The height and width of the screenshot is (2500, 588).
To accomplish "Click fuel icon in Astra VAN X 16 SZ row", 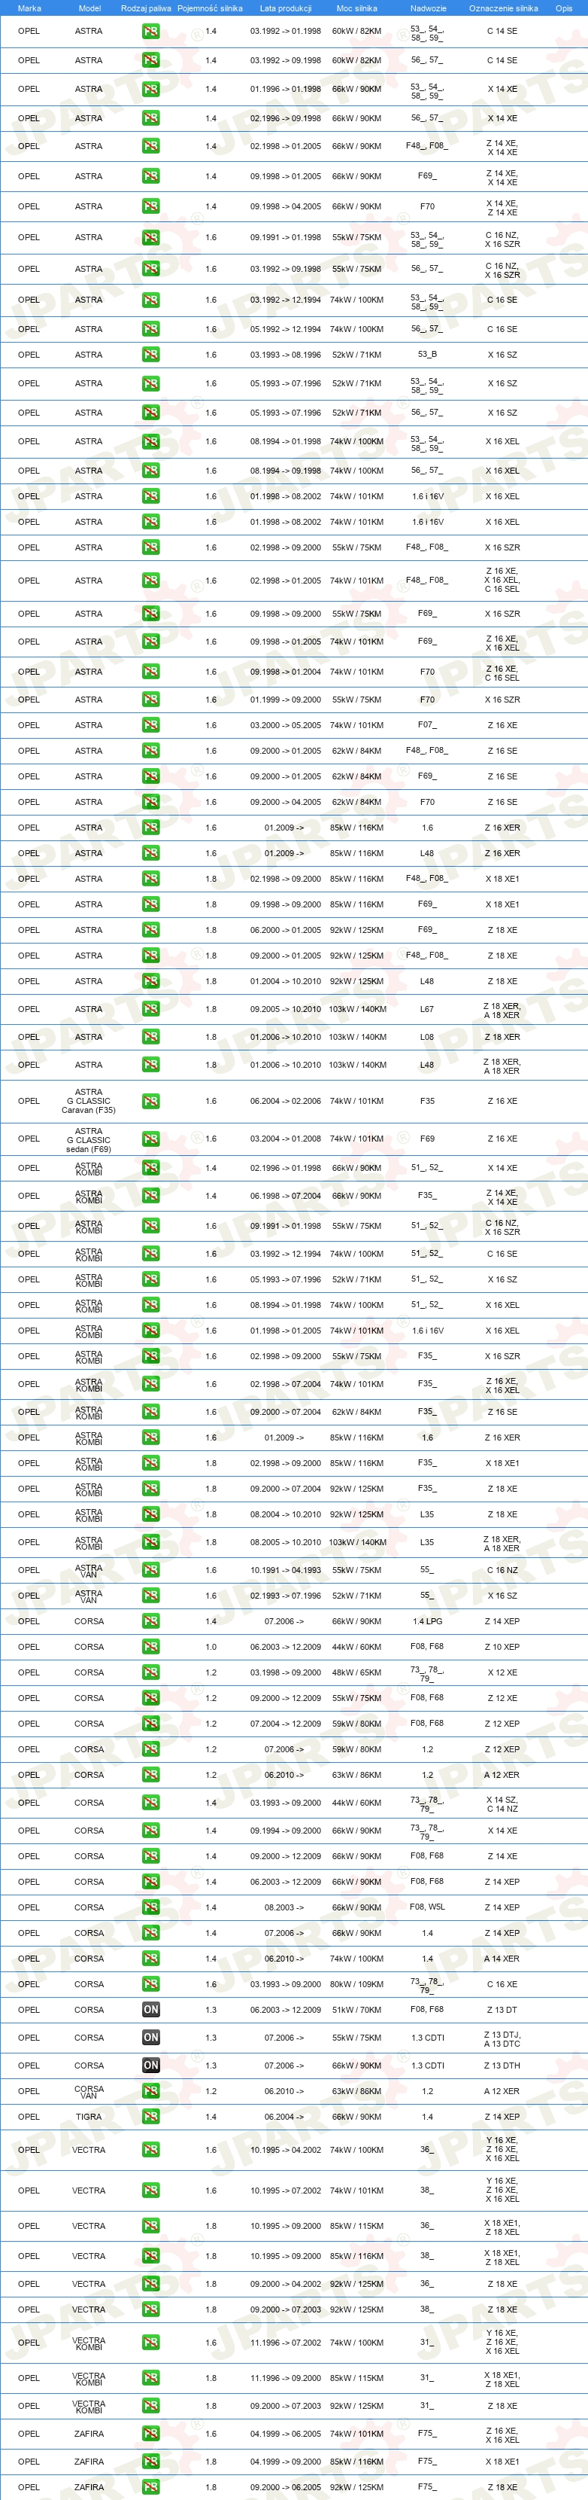I will (151, 1596).
